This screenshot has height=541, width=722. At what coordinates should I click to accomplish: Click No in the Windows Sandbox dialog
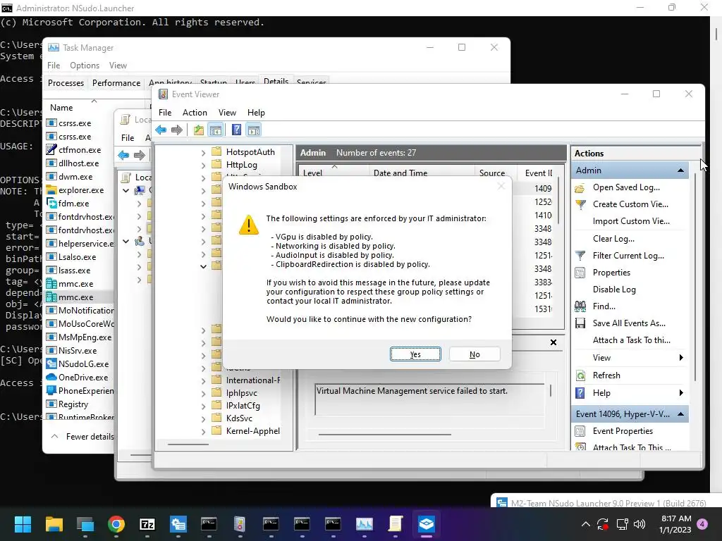pyautogui.click(x=475, y=354)
